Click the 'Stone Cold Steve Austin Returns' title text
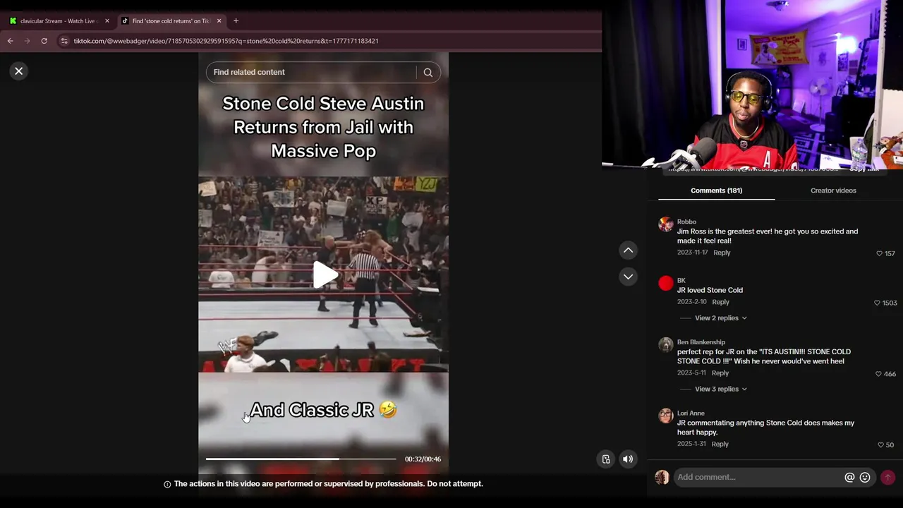Screen dimensions: 903x508 pos(324,127)
